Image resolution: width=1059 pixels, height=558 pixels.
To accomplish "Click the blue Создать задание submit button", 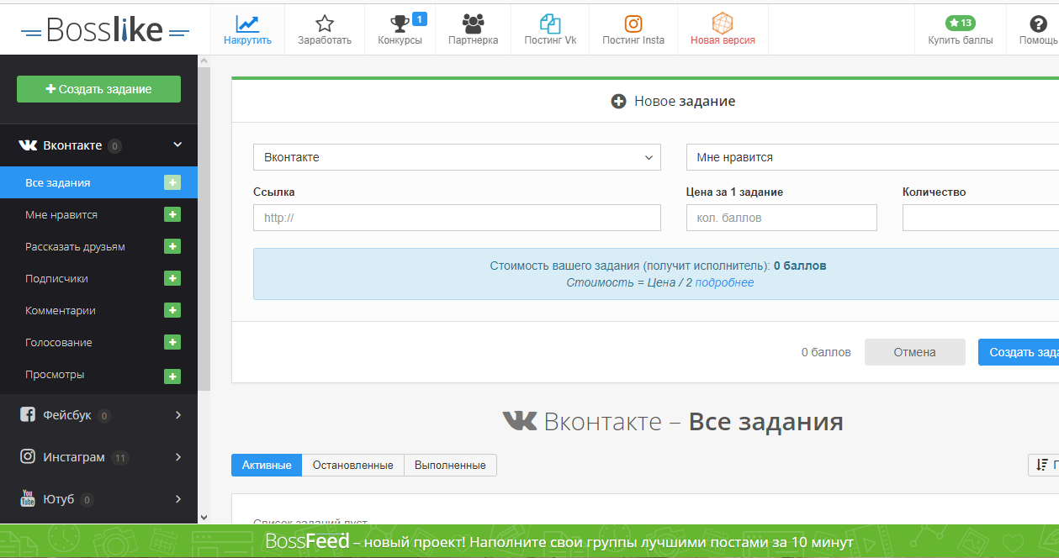I will [1019, 352].
